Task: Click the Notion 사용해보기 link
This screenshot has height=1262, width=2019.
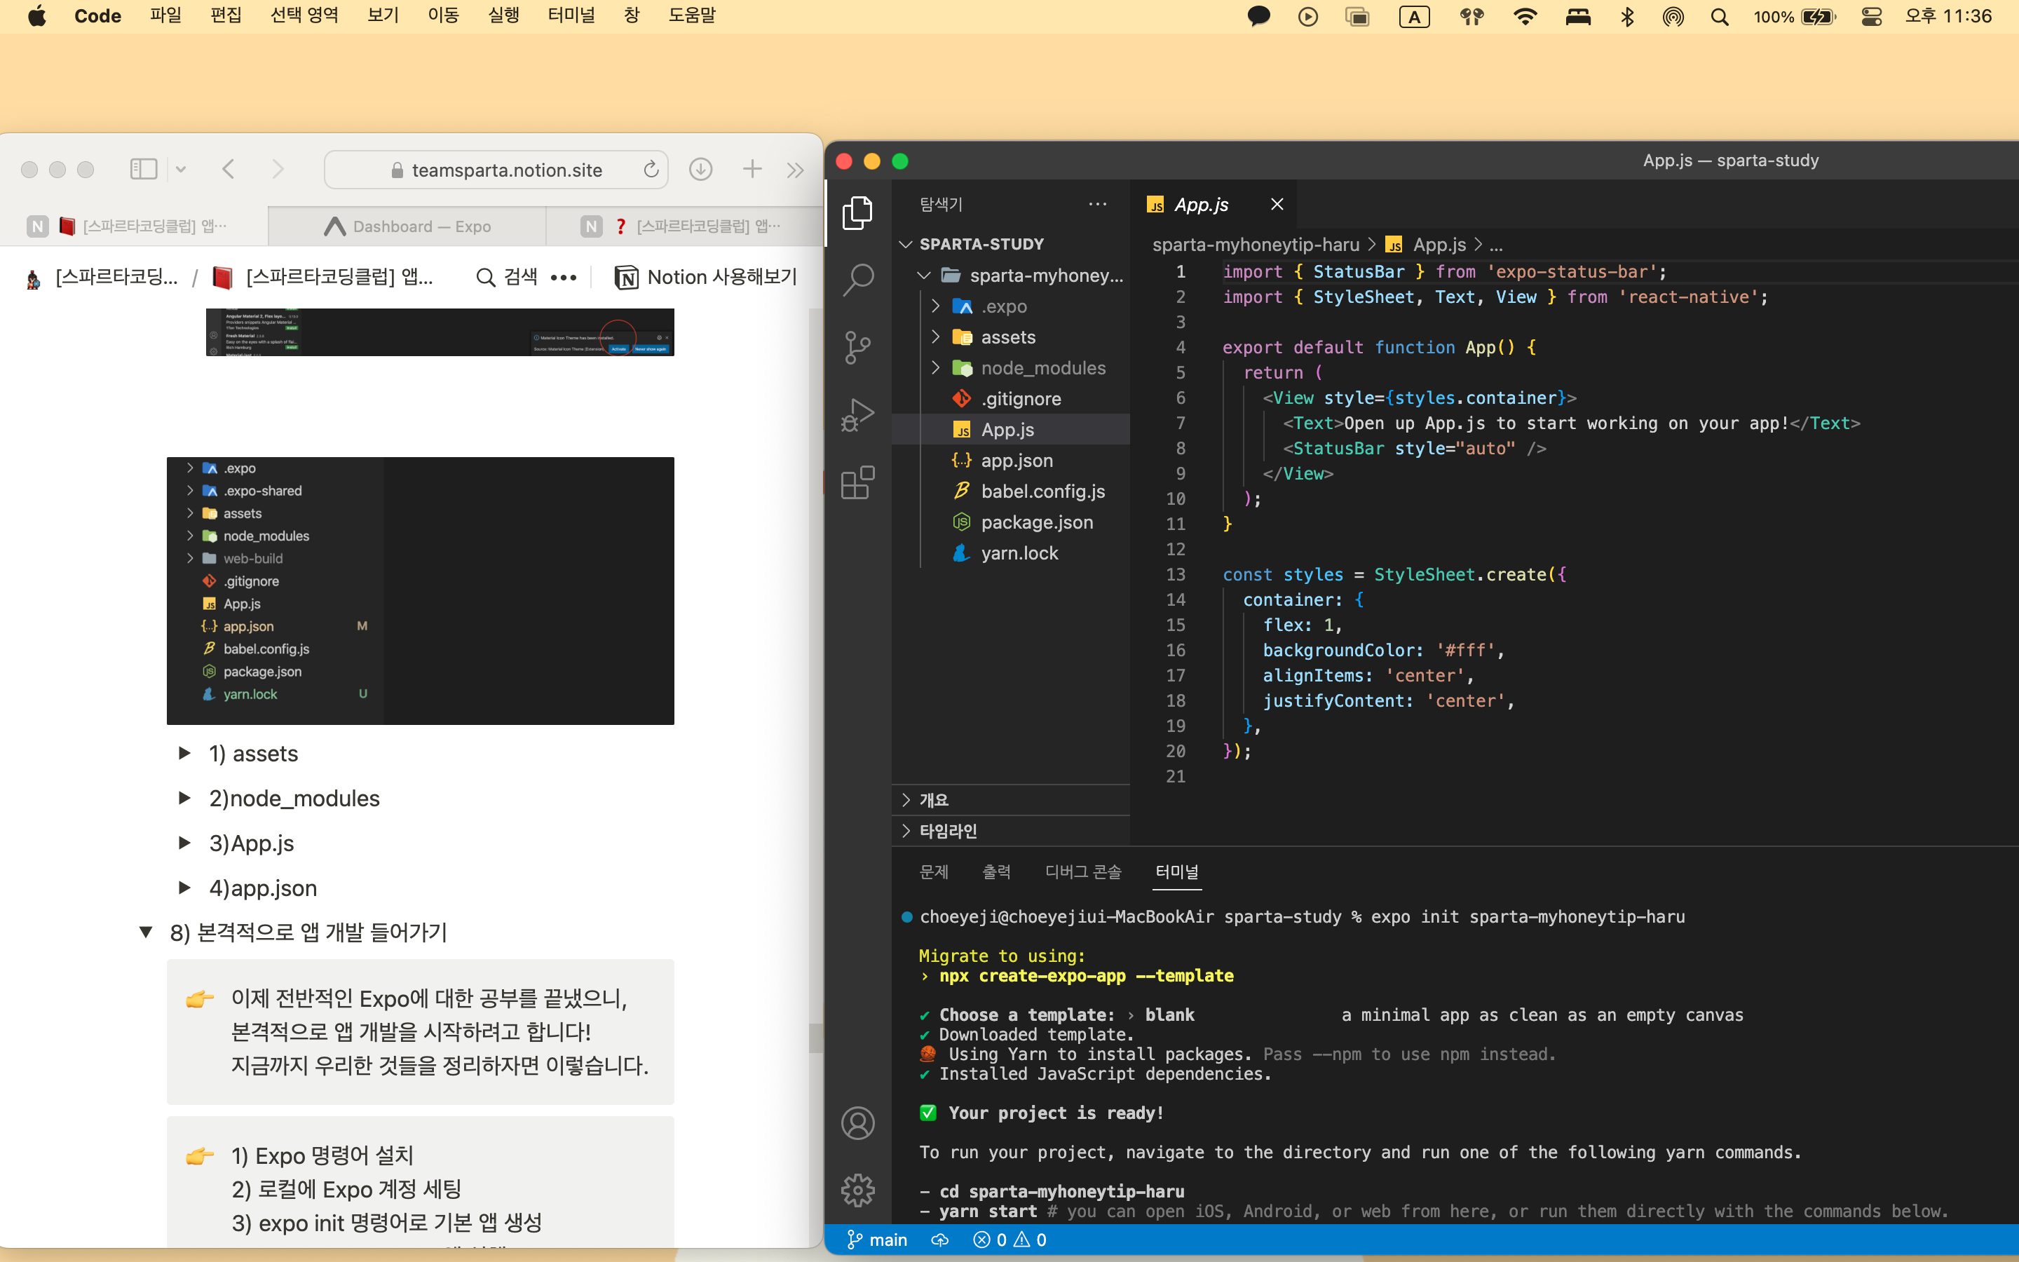Action: pyautogui.click(x=706, y=277)
